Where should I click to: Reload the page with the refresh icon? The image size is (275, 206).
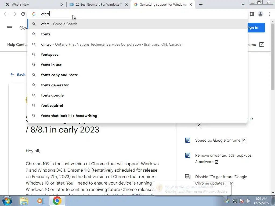[23, 14]
